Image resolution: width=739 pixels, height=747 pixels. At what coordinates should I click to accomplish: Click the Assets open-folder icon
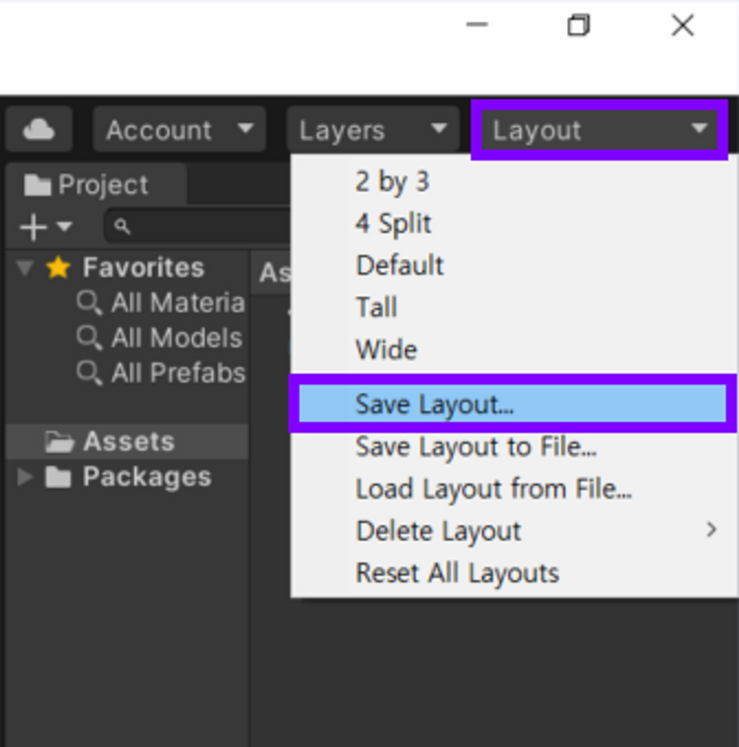click(59, 442)
